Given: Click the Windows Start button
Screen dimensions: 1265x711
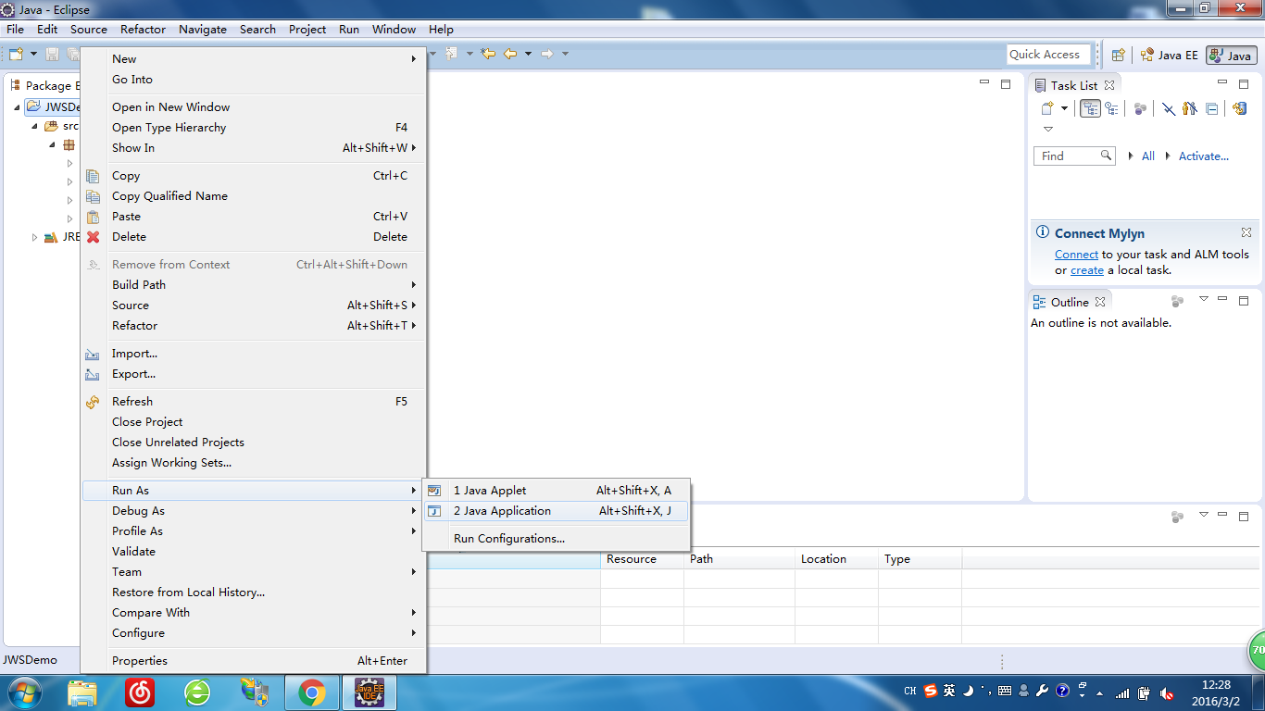Looking at the screenshot, I should click(23, 692).
